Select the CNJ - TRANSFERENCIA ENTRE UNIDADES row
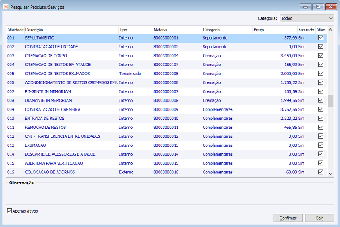 click(x=167, y=136)
